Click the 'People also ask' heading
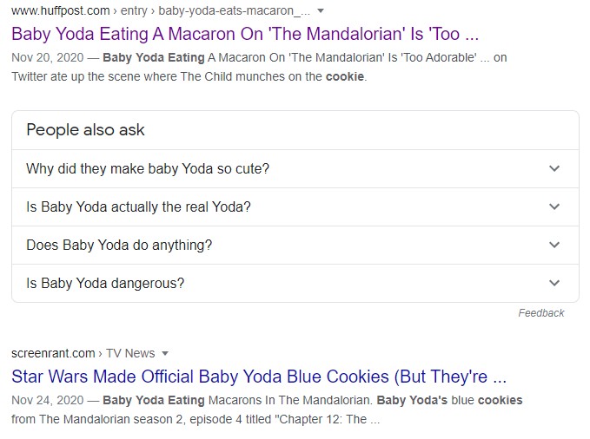This screenshot has height=439, width=590. (85, 130)
